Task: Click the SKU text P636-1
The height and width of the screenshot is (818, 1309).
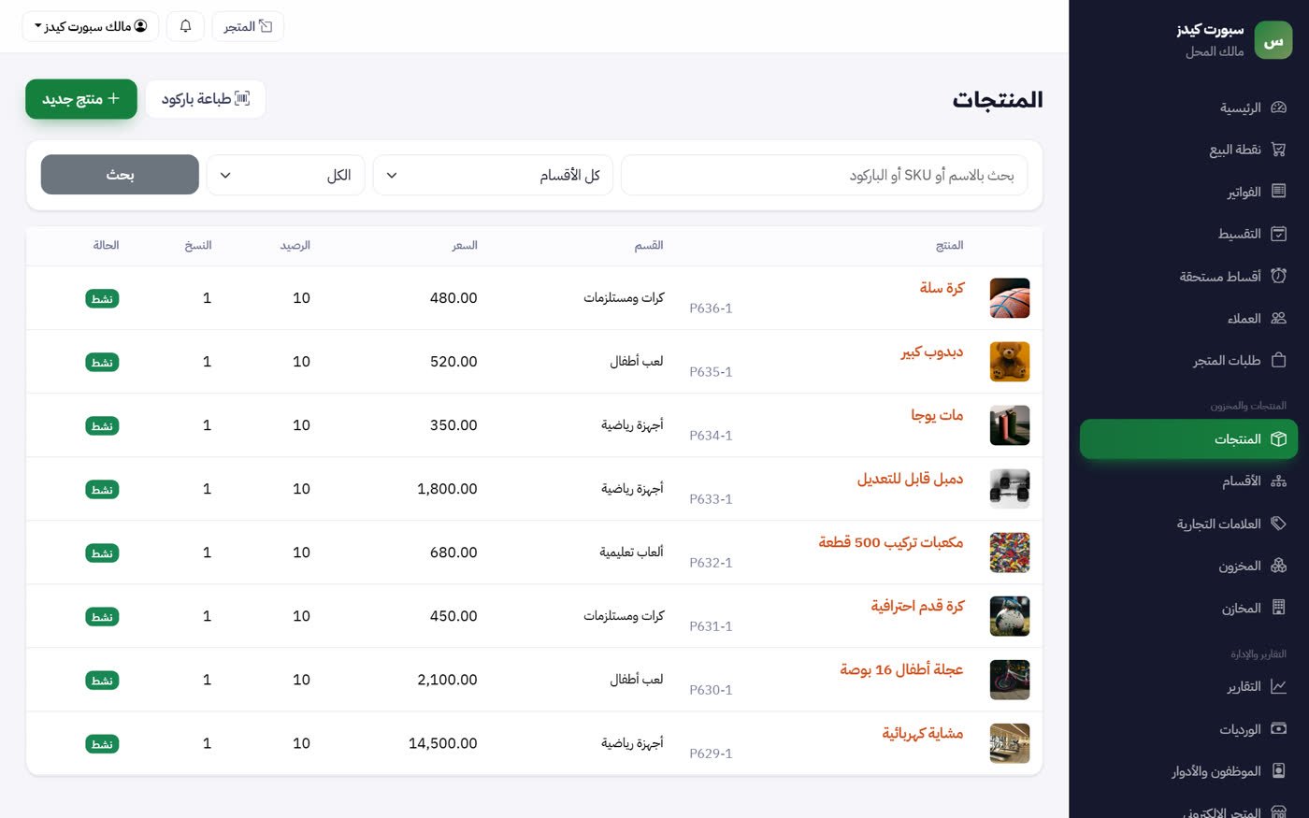Action: coord(711,309)
